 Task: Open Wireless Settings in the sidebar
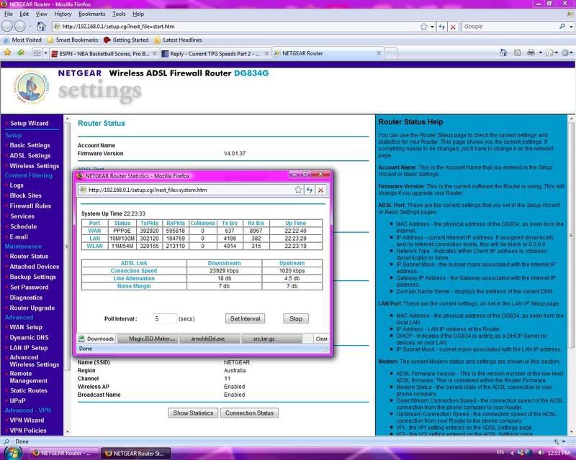point(34,166)
